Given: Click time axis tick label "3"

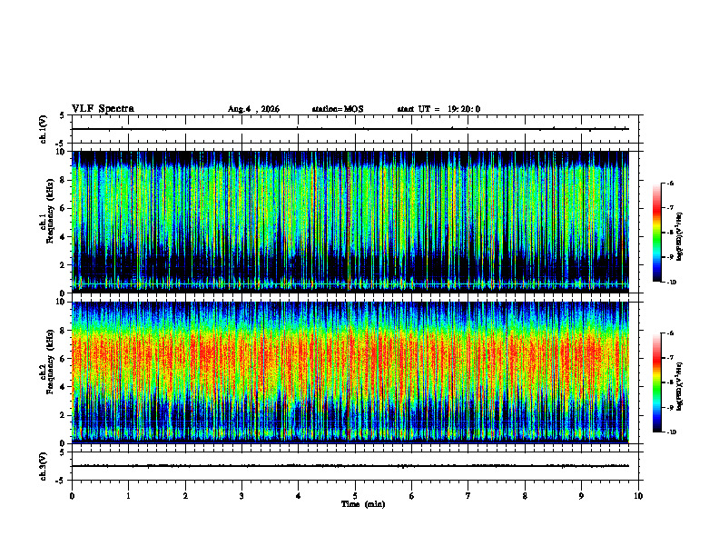Looking at the screenshot, I should 241,496.
